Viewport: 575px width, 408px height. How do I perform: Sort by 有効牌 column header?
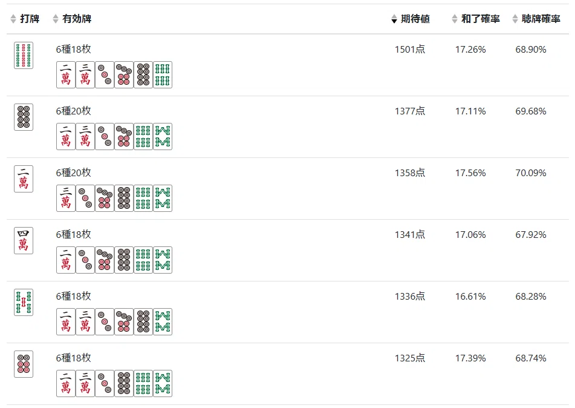tap(72, 19)
